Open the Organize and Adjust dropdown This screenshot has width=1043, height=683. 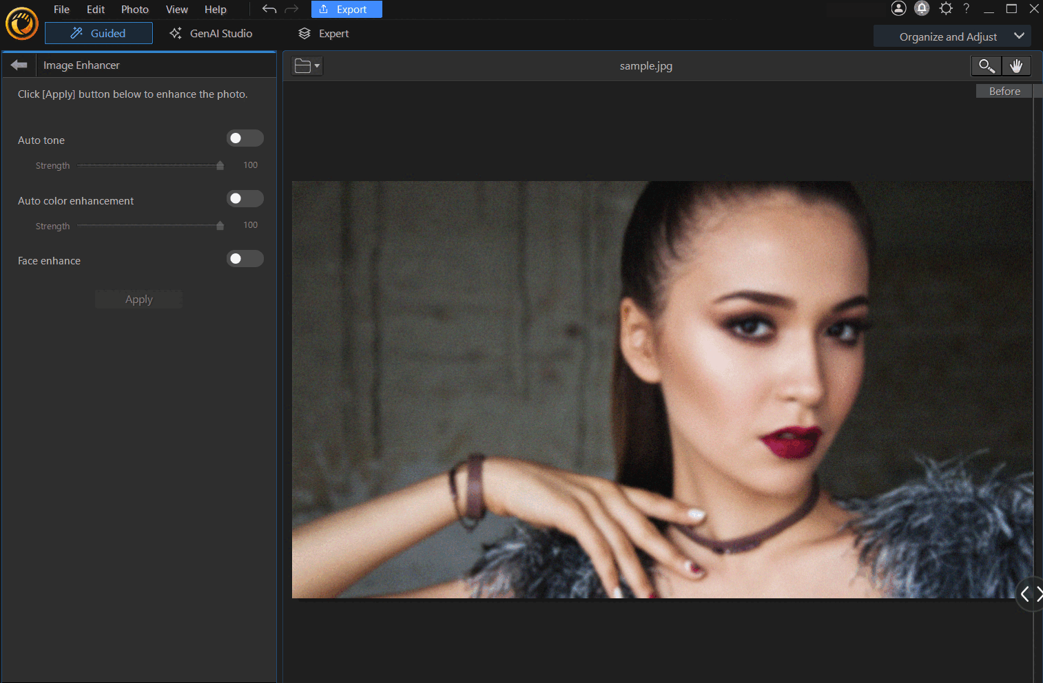(x=952, y=36)
